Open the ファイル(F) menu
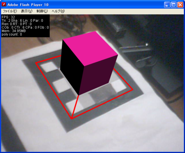The width and height of the screenshot is (185, 153). [10, 11]
